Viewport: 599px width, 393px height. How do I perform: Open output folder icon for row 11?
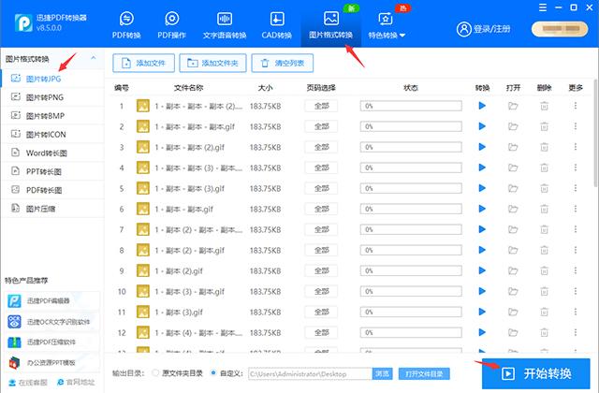pyautogui.click(x=513, y=312)
